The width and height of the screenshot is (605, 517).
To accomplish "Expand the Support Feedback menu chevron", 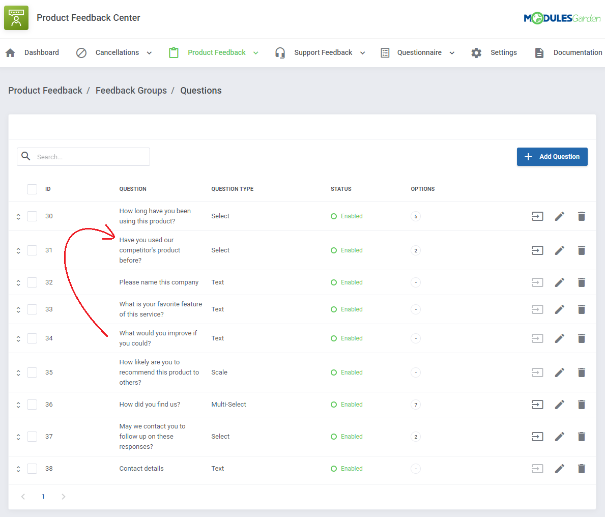I will pos(363,53).
